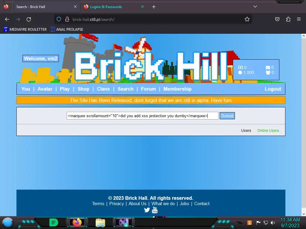The height and width of the screenshot is (229, 306).
Task: Open Firefox from the taskbar
Action: click(77, 222)
